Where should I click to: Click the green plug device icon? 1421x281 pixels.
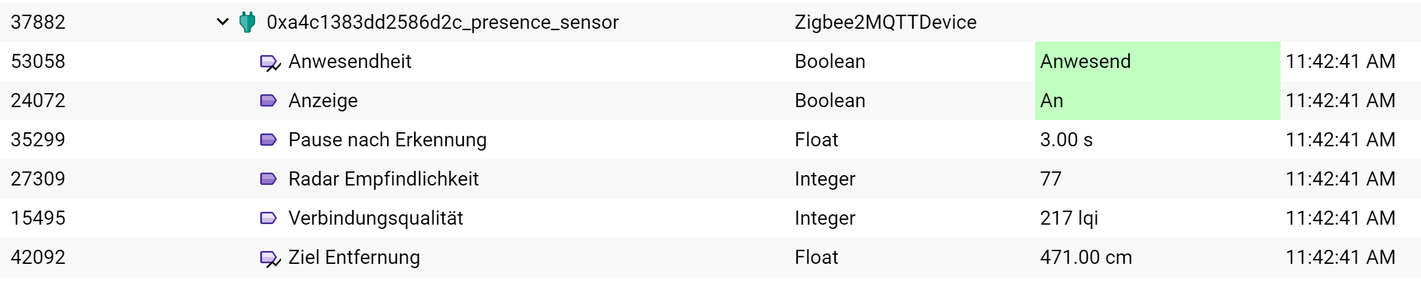247,22
